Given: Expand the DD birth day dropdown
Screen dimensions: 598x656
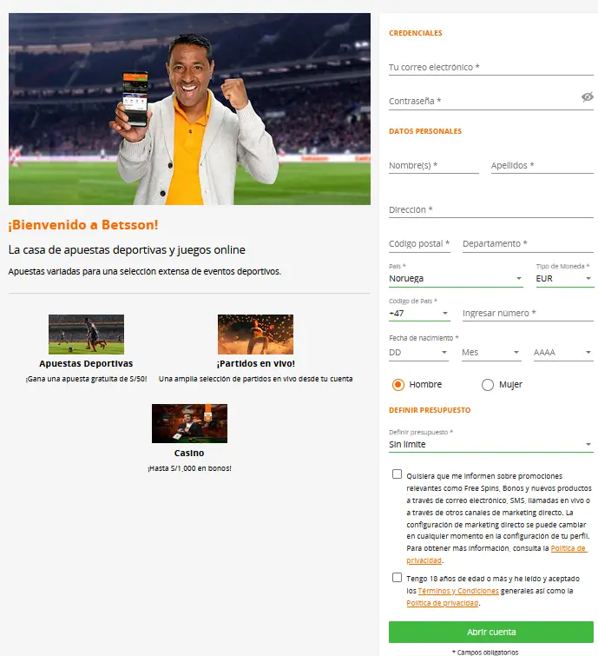Looking at the screenshot, I should 418,353.
